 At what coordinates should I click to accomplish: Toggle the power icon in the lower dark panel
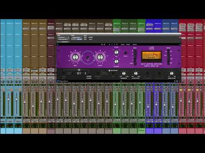click(109, 71)
